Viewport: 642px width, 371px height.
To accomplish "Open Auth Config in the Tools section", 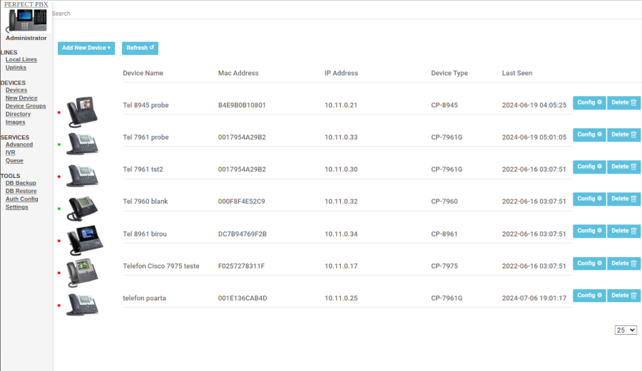I will (22, 199).
